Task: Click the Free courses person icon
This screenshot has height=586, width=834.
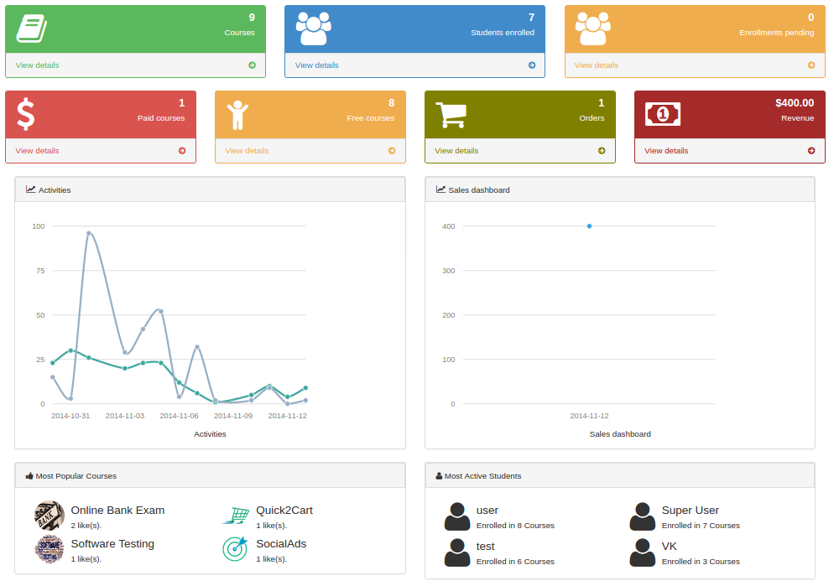Action: (237, 115)
